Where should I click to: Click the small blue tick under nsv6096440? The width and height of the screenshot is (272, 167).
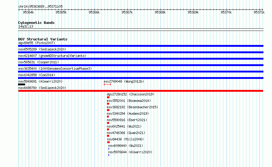point(109,149)
